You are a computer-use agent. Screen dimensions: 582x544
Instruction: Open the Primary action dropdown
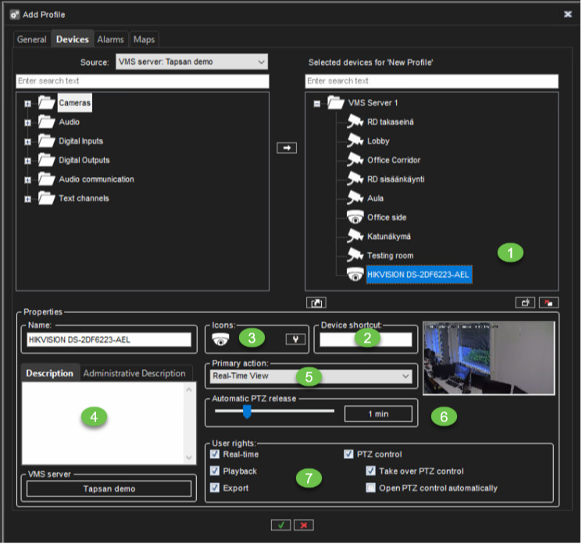click(312, 376)
